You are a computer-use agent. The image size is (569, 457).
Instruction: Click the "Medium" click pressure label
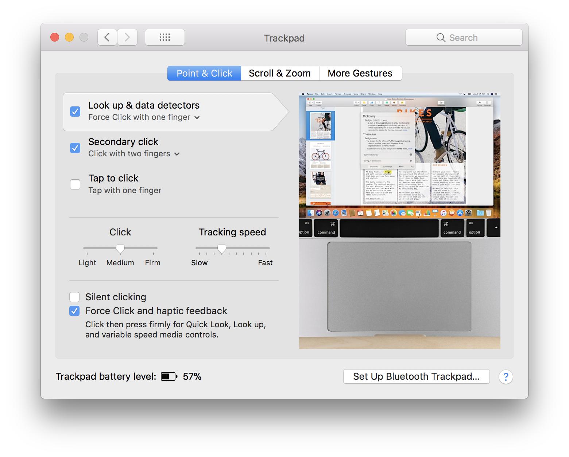pos(120,263)
